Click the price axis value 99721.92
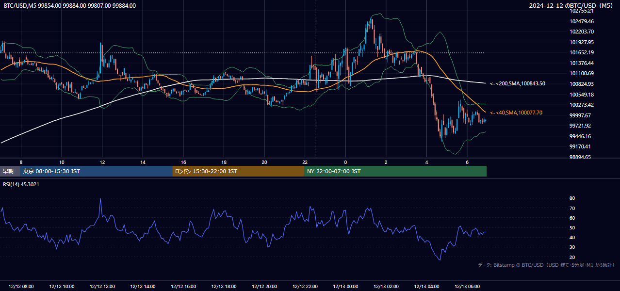620x291 pixels. (580, 126)
